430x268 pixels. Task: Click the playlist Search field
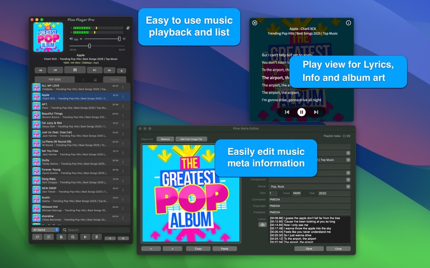click(x=96, y=230)
